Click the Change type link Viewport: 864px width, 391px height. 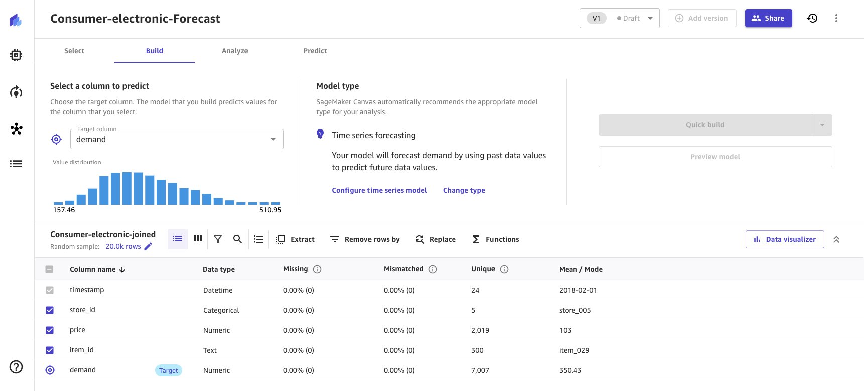(x=464, y=190)
